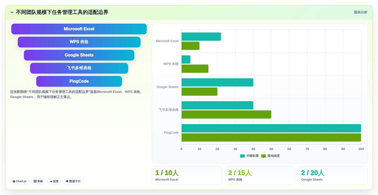This screenshot has width=378, height=195.
Task: Click the x-axis tick label 50
Action: coord(271,149)
